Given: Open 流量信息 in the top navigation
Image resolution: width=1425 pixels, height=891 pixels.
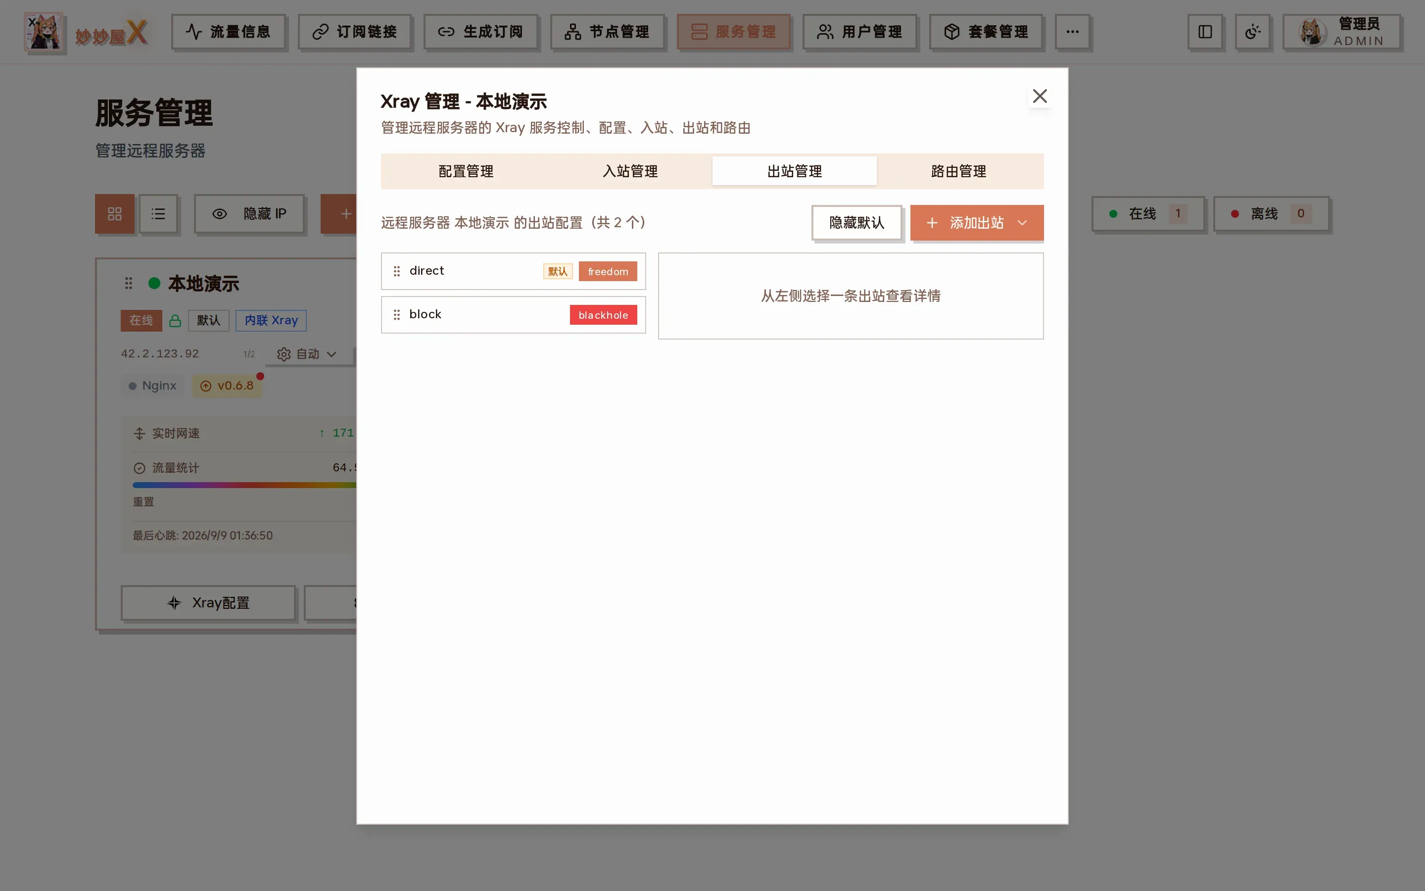Looking at the screenshot, I should [229, 32].
